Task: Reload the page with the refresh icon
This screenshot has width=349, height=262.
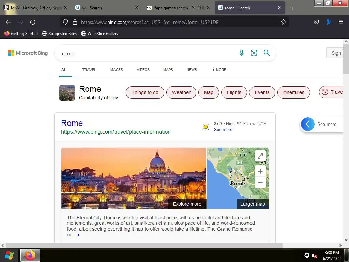Action: coord(33,22)
